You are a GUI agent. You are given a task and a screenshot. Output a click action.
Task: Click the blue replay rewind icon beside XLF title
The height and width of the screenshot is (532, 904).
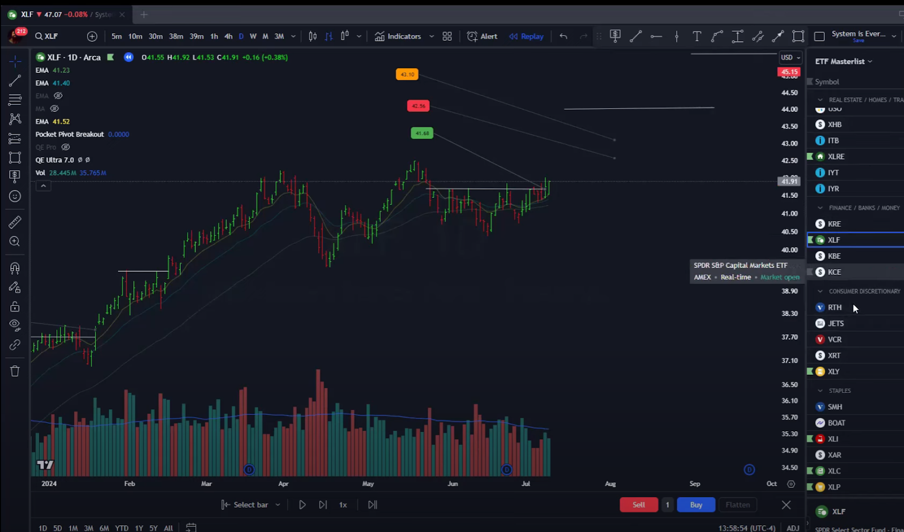click(x=129, y=57)
